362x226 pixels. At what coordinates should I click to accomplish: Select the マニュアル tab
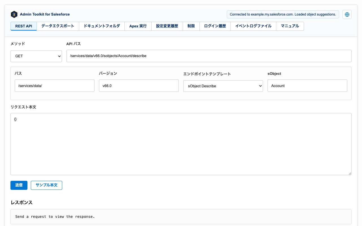click(x=290, y=26)
